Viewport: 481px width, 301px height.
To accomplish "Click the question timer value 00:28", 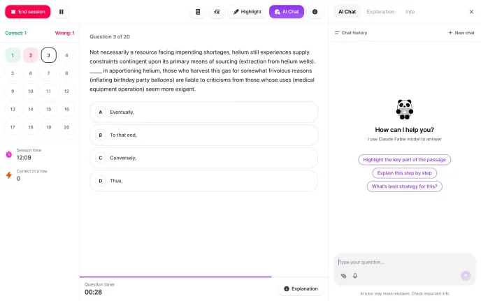I will pos(93,292).
